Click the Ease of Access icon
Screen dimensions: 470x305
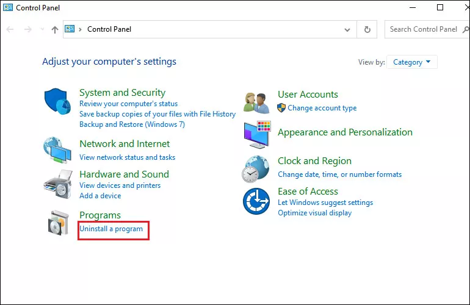[x=256, y=201]
